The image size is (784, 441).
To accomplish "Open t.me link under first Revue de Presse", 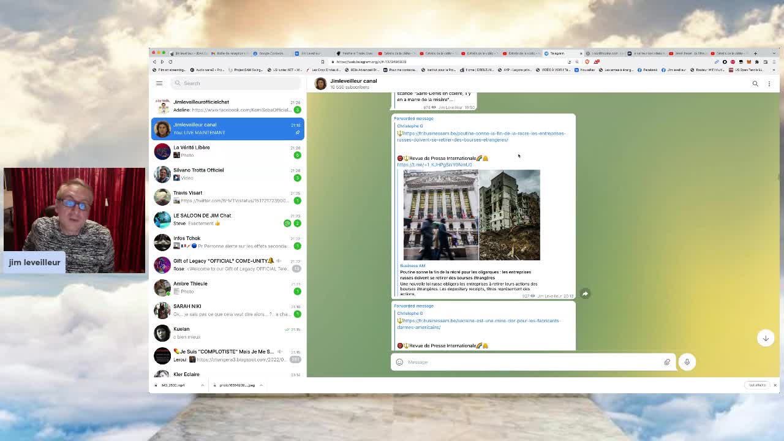I will pos(434,165).
